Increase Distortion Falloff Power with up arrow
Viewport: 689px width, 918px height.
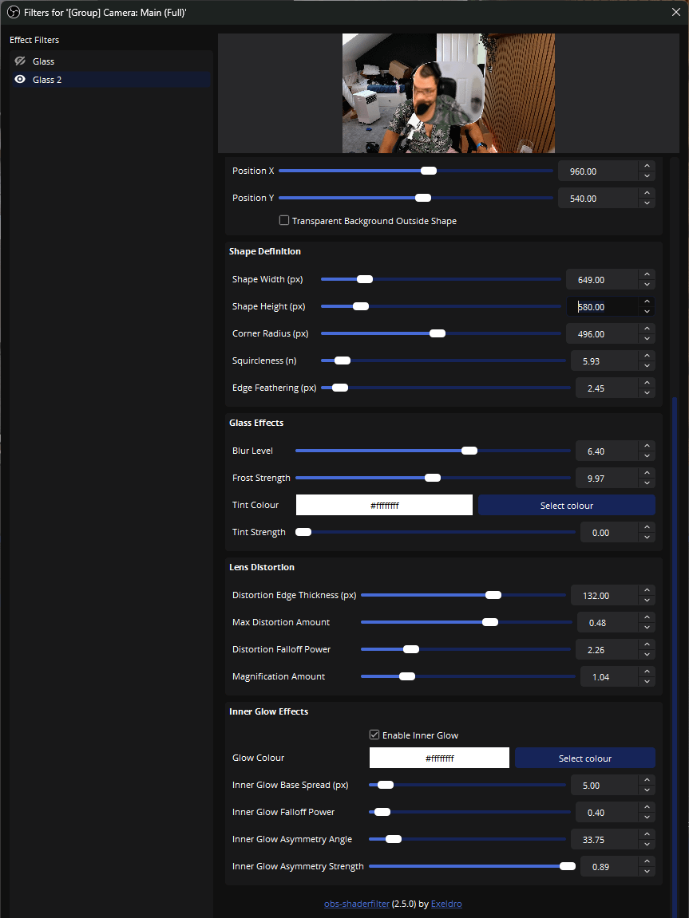click(x=647, y=644)
